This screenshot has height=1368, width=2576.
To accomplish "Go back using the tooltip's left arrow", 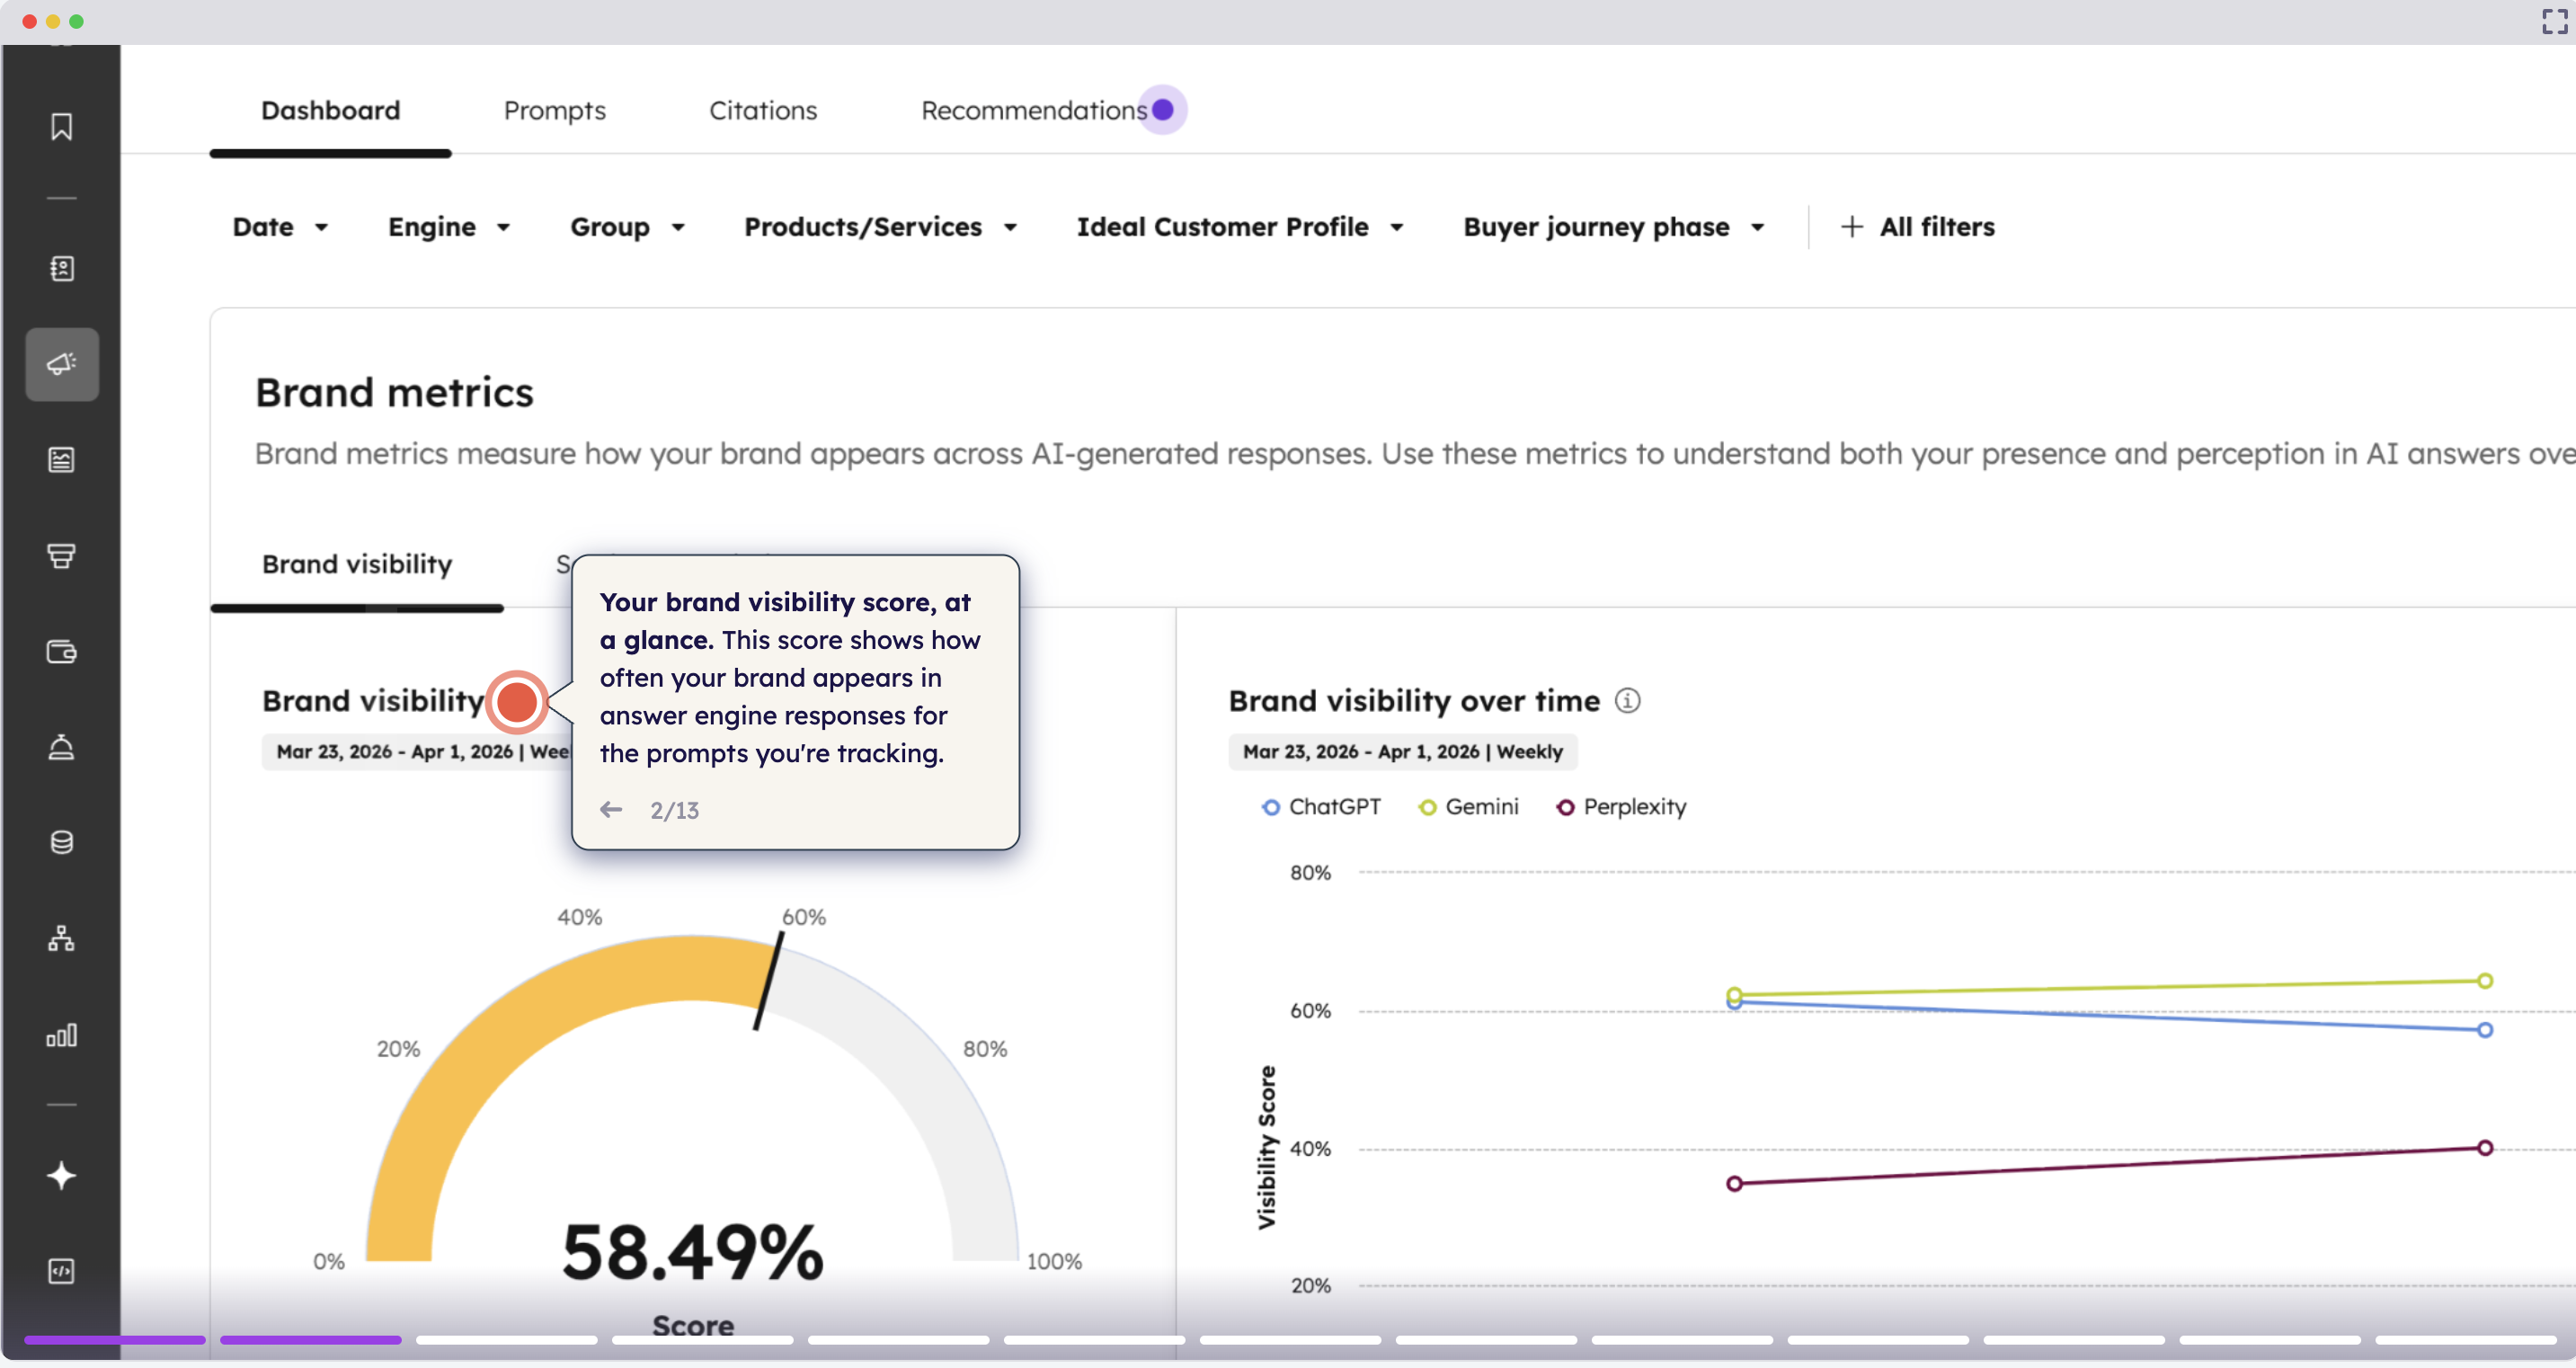I will (611, 810).
